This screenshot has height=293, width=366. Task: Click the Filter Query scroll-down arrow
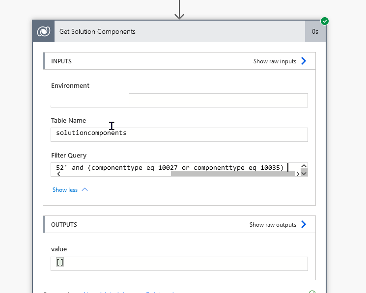pos(304,173)
